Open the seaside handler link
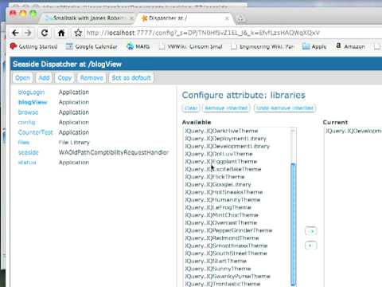 pos(29,152)
